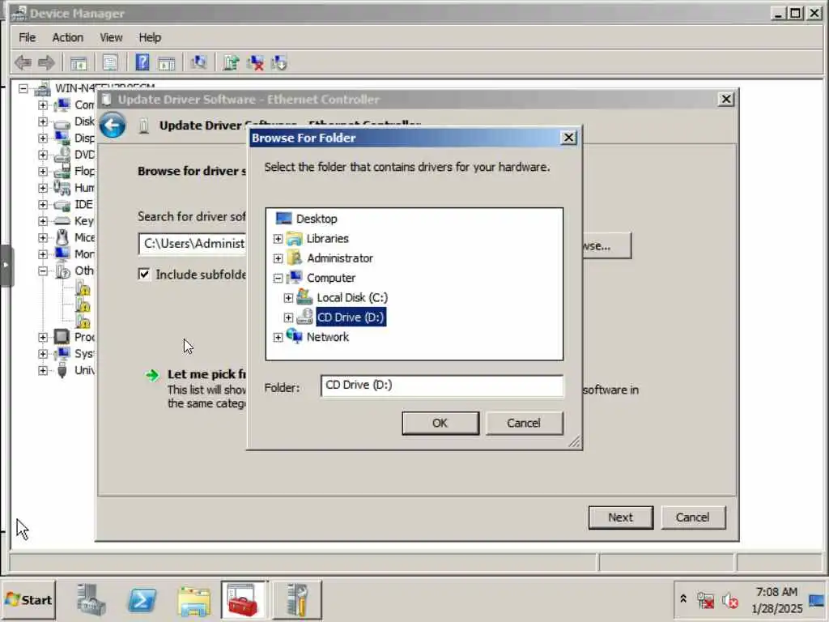Click the last unknown device warning icon under Other devices

click(83, 321)
